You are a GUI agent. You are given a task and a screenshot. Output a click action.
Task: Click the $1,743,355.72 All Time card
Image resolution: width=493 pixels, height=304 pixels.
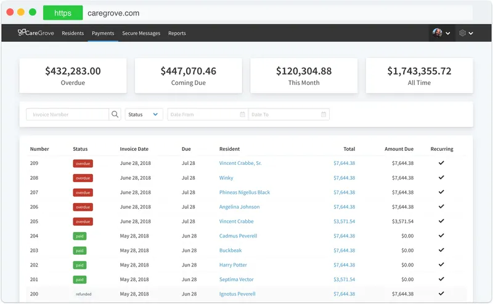[419, 76]
